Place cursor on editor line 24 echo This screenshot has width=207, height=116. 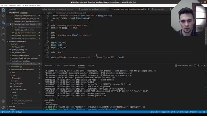(x=53, y=52)
